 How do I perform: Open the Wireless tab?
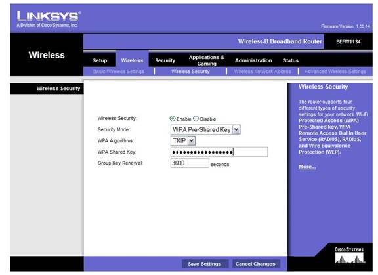[x=132, y=60]
